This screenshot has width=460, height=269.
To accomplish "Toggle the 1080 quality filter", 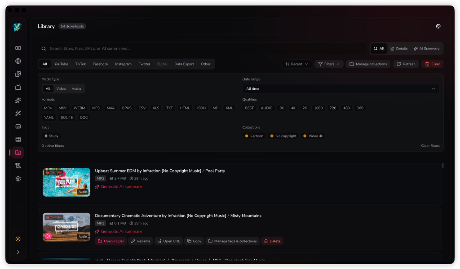I will tap(318, 108).
